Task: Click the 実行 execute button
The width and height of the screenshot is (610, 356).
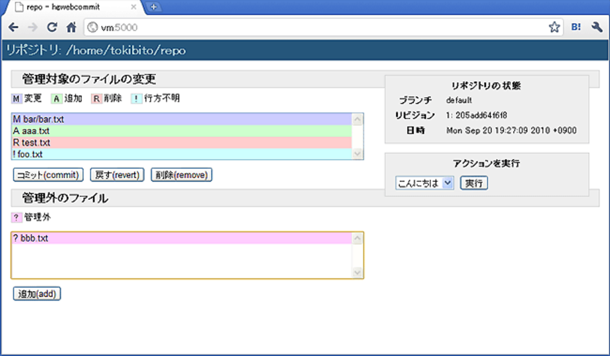Action: point(474,183)
